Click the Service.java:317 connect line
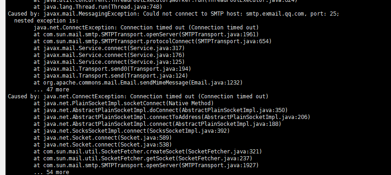 (109, 48)
